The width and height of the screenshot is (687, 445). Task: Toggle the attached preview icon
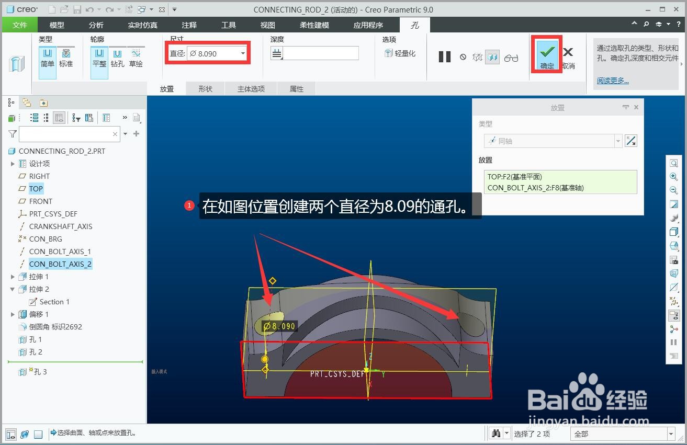pyautogui.click(x=492, y=57)
